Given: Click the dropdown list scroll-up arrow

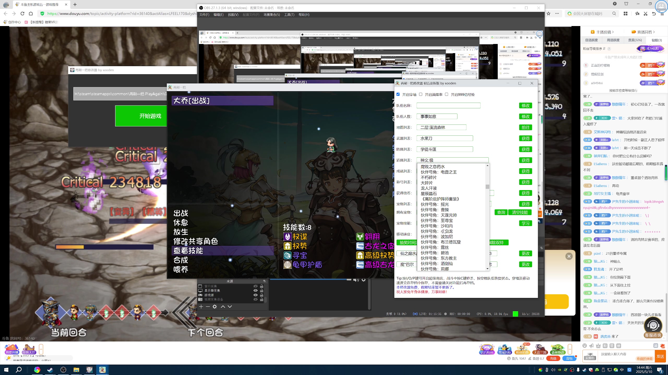Looking at the screenshot, I should pos(487,165).
